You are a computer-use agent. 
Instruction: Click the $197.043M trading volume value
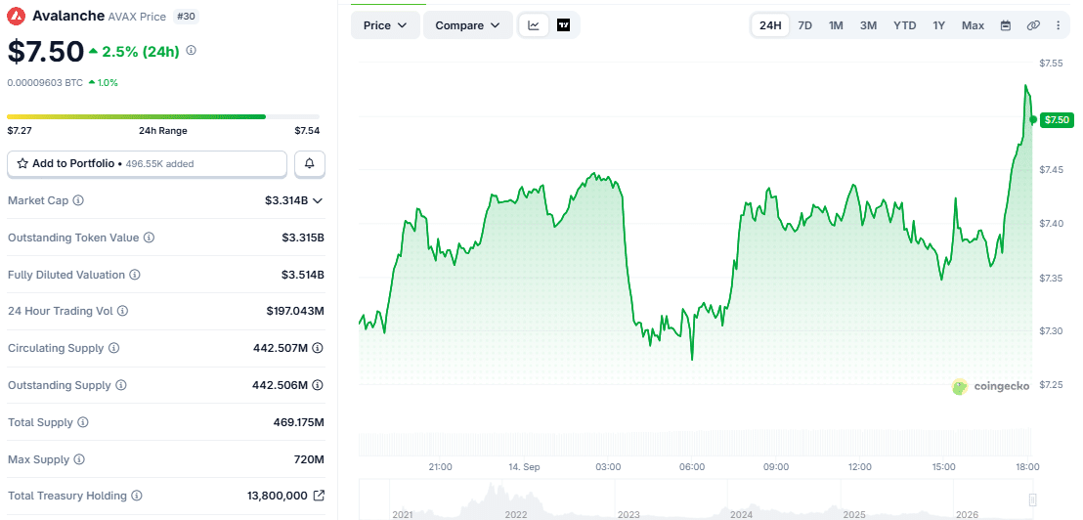click(295, 312)
